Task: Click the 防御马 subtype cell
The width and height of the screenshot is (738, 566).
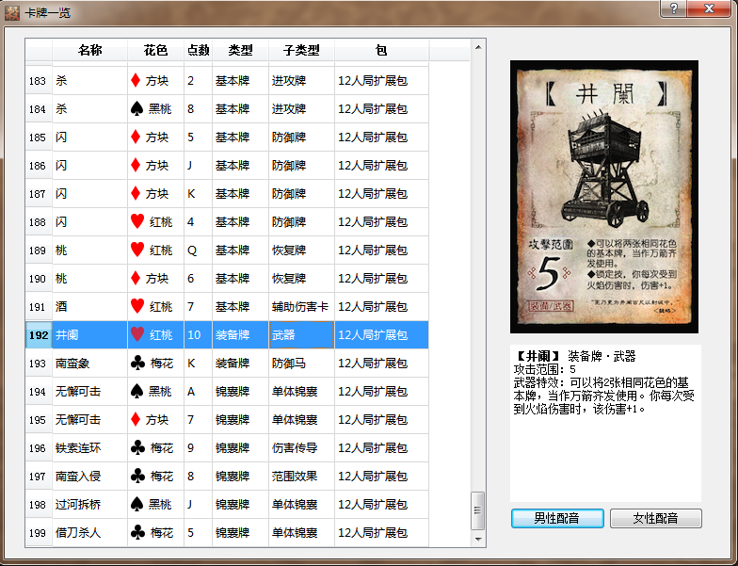Action: pyautogui.click(x=301, y=364)
